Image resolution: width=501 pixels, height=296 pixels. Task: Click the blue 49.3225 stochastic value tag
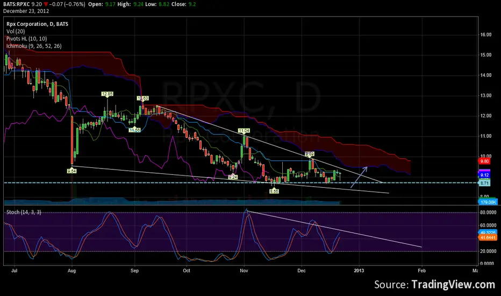pos(488,232)
